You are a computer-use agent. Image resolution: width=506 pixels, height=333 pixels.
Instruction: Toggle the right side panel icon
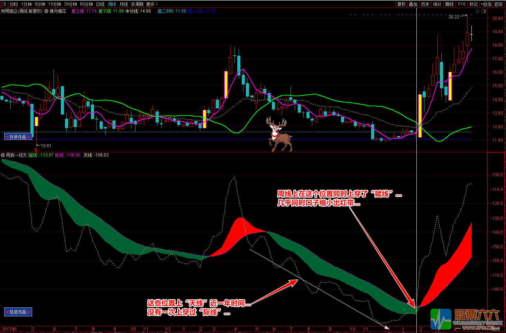coord(484,11)
